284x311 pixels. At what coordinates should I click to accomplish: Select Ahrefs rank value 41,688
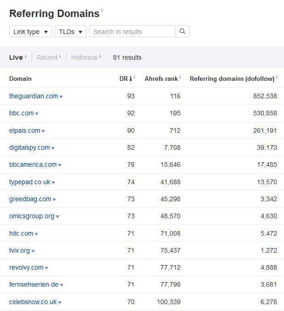tap(170, 182)
